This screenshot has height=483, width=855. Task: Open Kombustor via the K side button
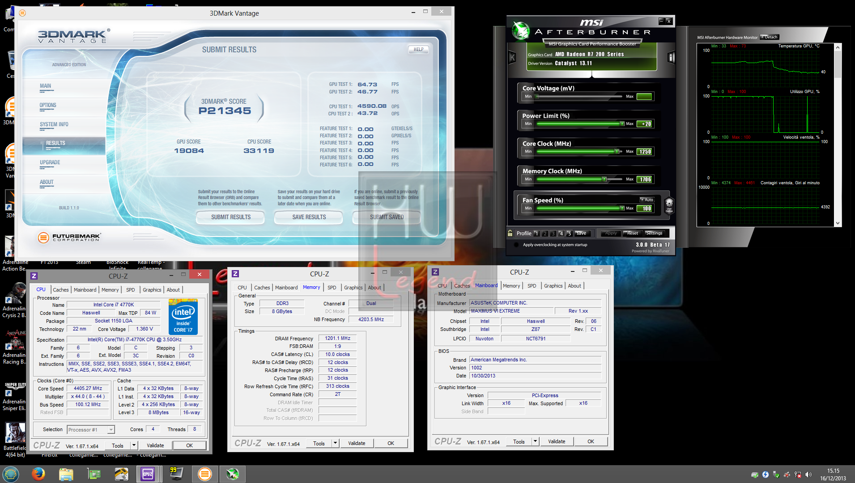click(512, 57)
